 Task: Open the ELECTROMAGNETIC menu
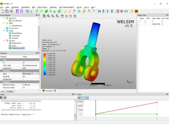click(x=67, y=7)
